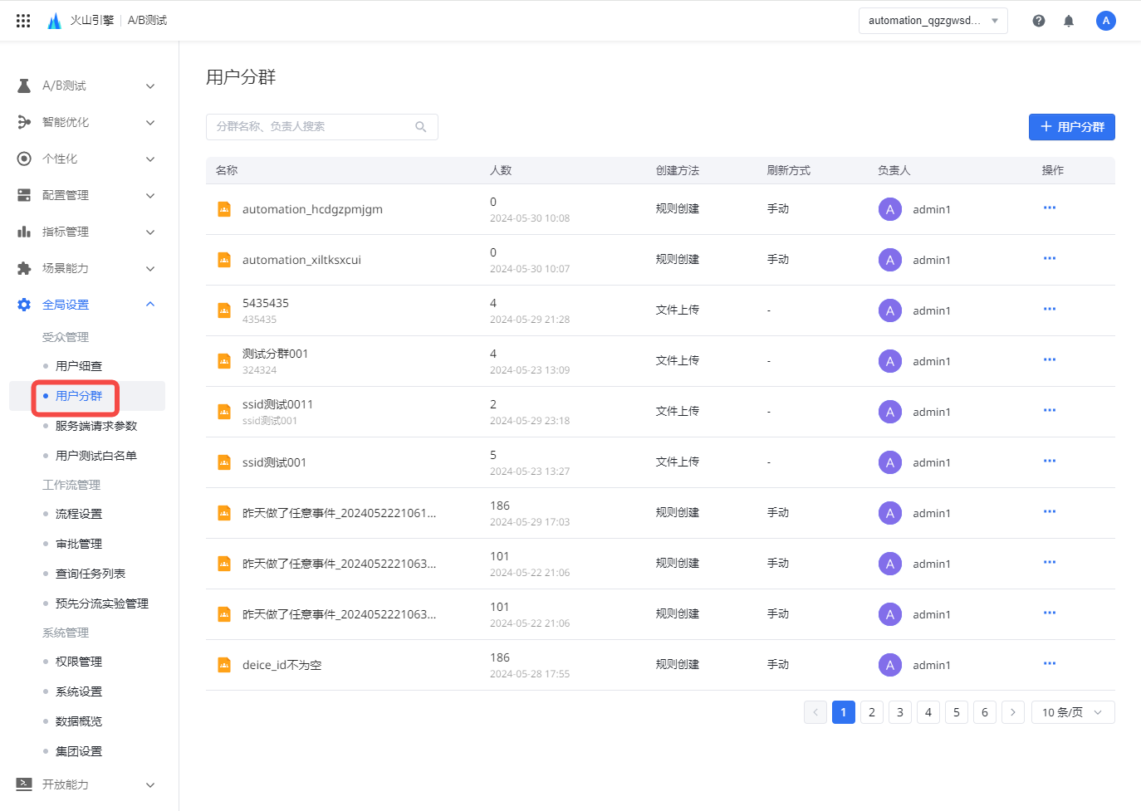Click admin1 avatar in 5435435 row

890,310
